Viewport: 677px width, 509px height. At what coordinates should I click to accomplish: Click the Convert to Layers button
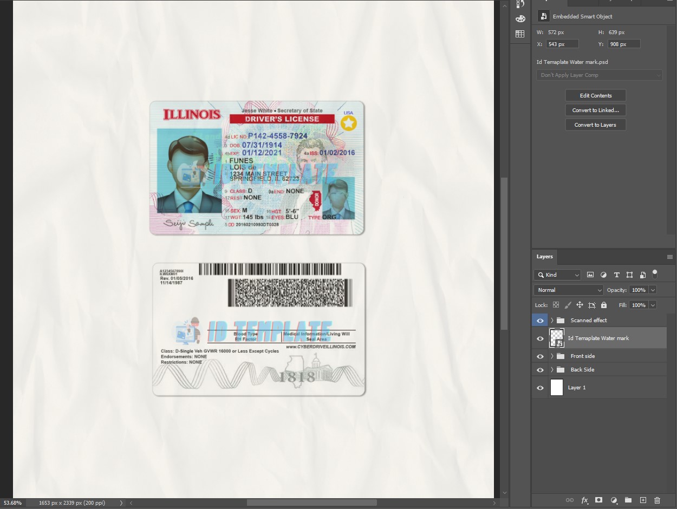coord(596,125)
